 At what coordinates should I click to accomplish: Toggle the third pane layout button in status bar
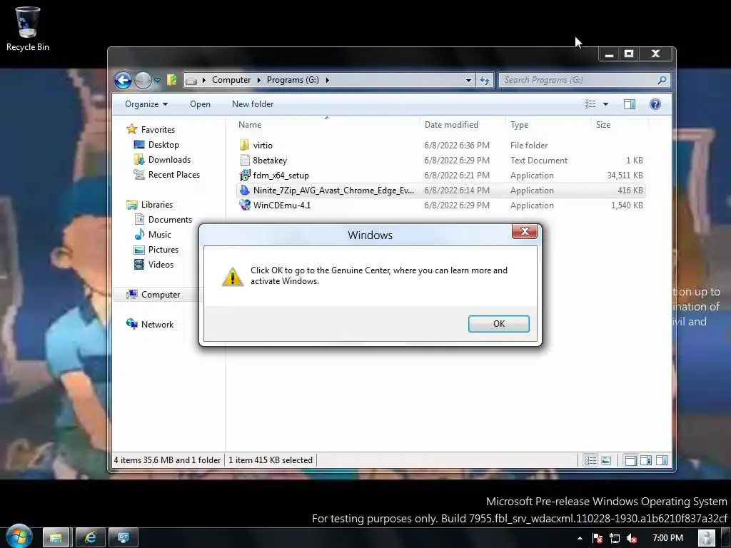(x=662, y=460)
